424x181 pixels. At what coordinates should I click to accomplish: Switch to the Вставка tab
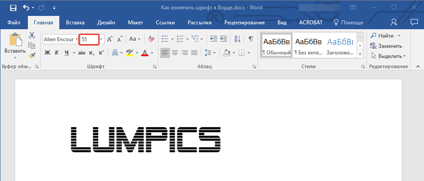pos(75,23)
